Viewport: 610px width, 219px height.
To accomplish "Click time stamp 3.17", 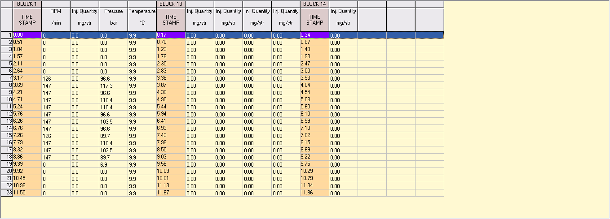I will click(27, 78).
